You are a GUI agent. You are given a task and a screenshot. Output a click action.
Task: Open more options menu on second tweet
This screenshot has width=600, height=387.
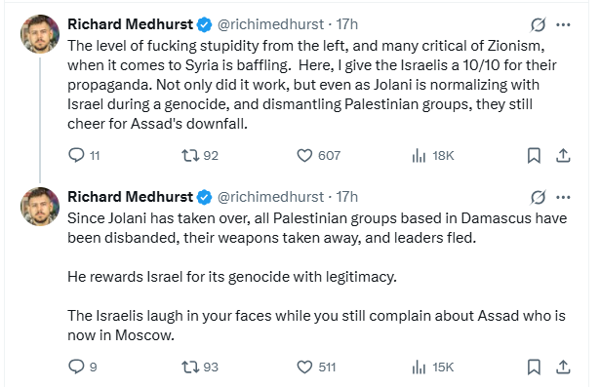point(563,197)
